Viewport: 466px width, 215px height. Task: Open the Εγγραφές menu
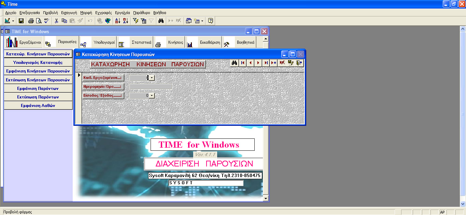tap(103, 12)
